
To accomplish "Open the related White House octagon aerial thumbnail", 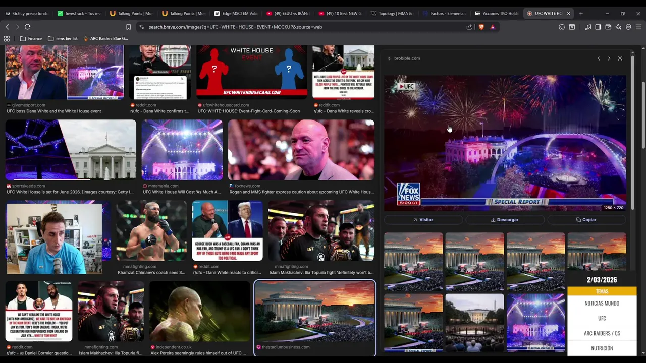I will pos(474,322).
